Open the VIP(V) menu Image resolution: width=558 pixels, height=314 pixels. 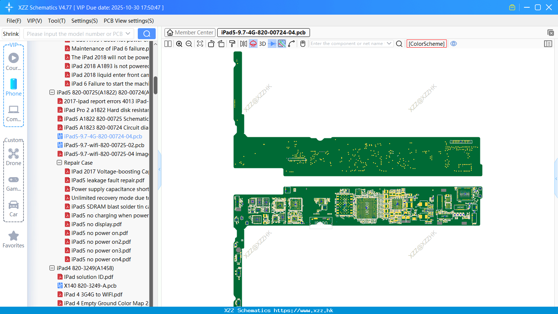[x=34, y=21]
